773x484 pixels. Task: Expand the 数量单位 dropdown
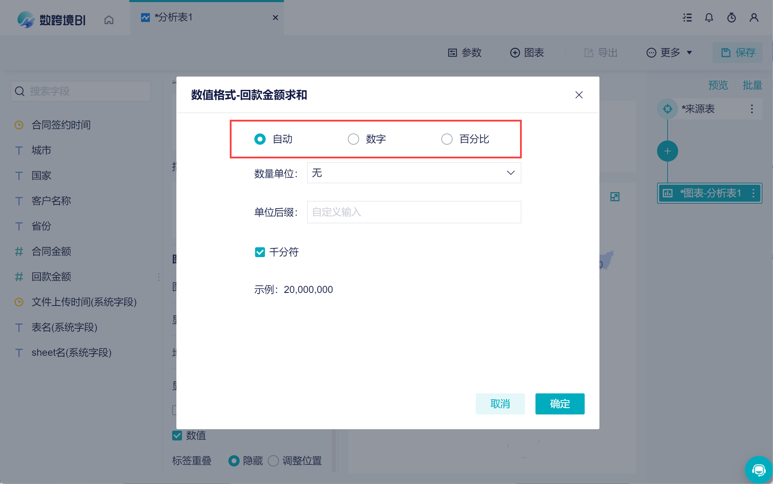click(414, 173)
